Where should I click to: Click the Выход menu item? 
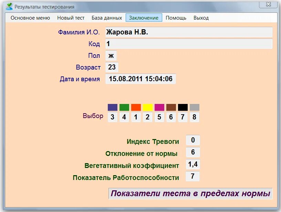pos(201,18)
